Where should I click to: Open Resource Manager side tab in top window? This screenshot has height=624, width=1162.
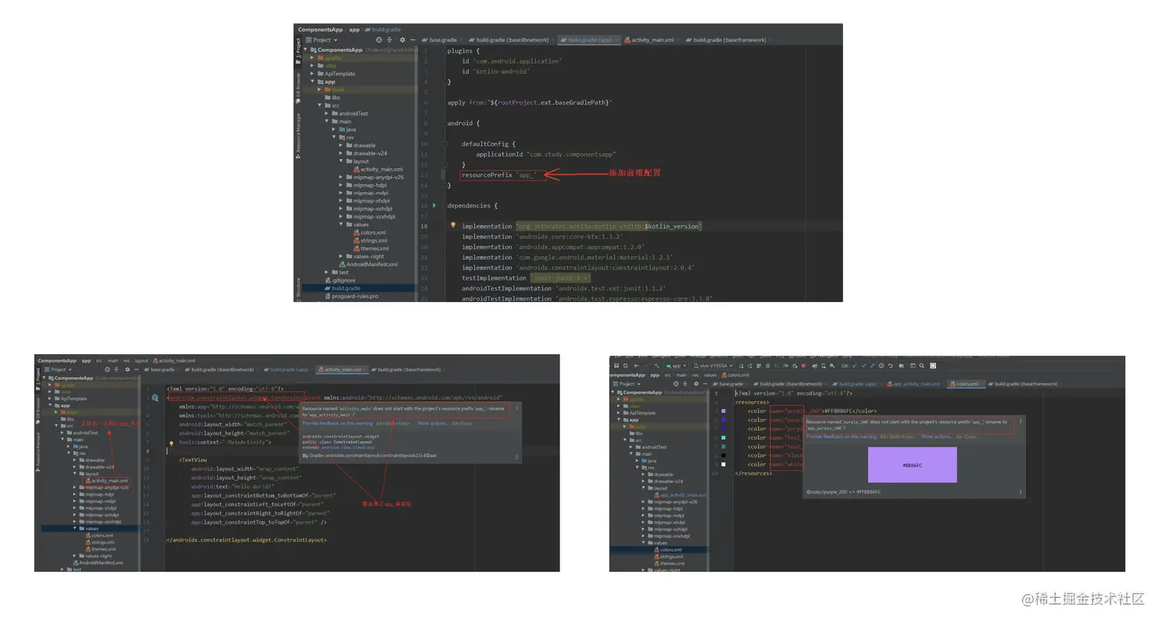pos(298,134)
